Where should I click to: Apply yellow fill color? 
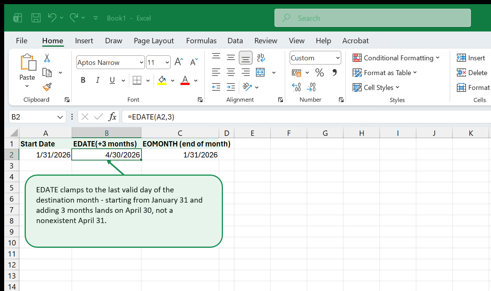pos(162,80)
